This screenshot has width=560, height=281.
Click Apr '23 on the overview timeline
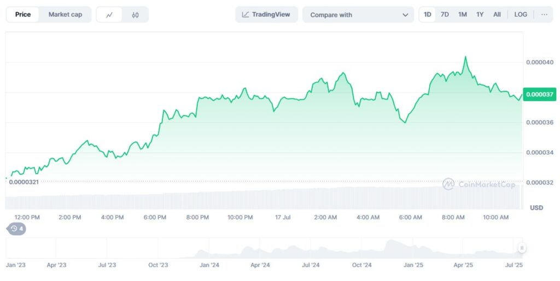pos(56,265)
